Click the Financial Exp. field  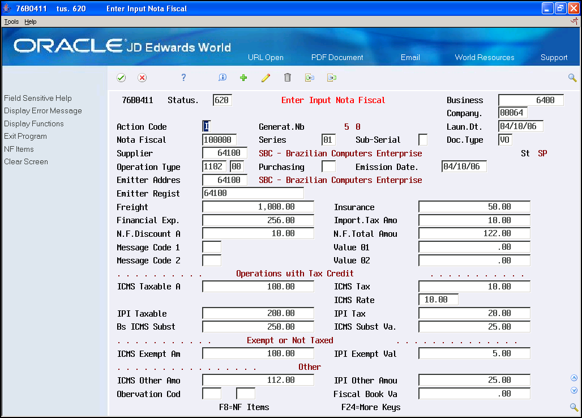(x=258, y=220)
